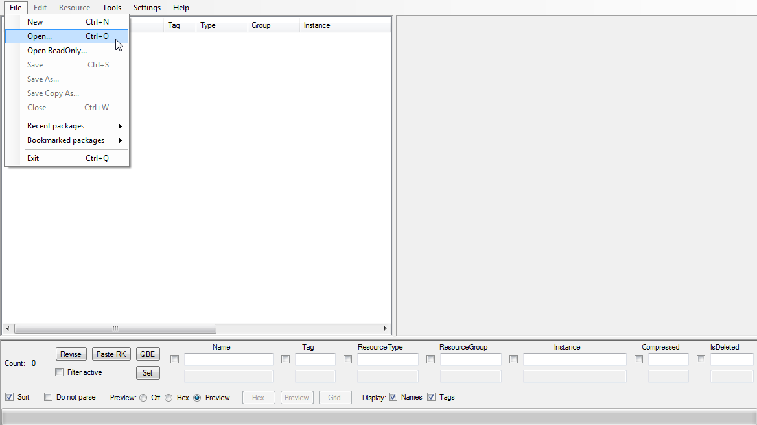
Task: Select the Preview radio button
Action: click(197, 398)
